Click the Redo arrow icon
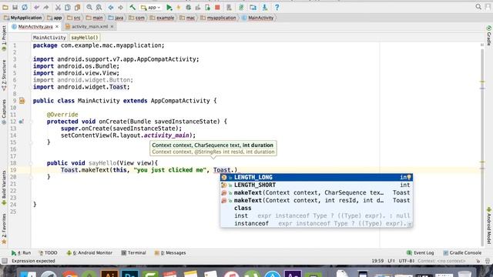Screen dimensions: 493x277 pos(46,7)
